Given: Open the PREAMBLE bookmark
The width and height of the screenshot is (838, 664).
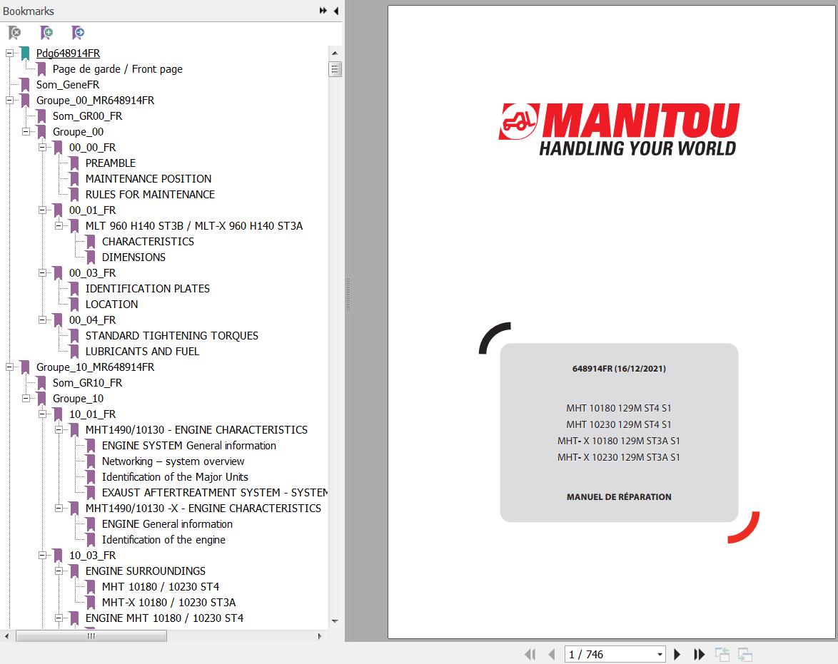Looking at the screenshot, I should tap(111, 163).
